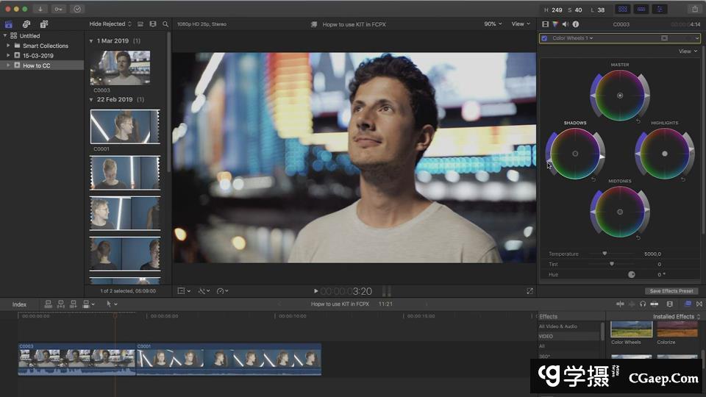
Task: Enter full screen viewer playback
Action: pyautogui.click(x=529, y=291)
